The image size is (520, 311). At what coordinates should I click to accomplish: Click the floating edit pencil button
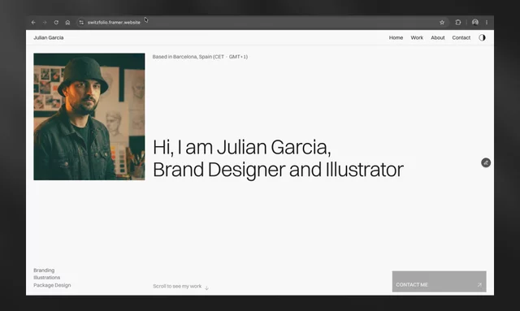486,162
